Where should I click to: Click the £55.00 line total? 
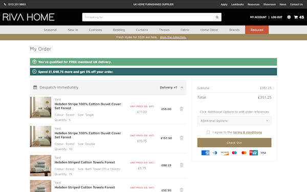(166, 109)
